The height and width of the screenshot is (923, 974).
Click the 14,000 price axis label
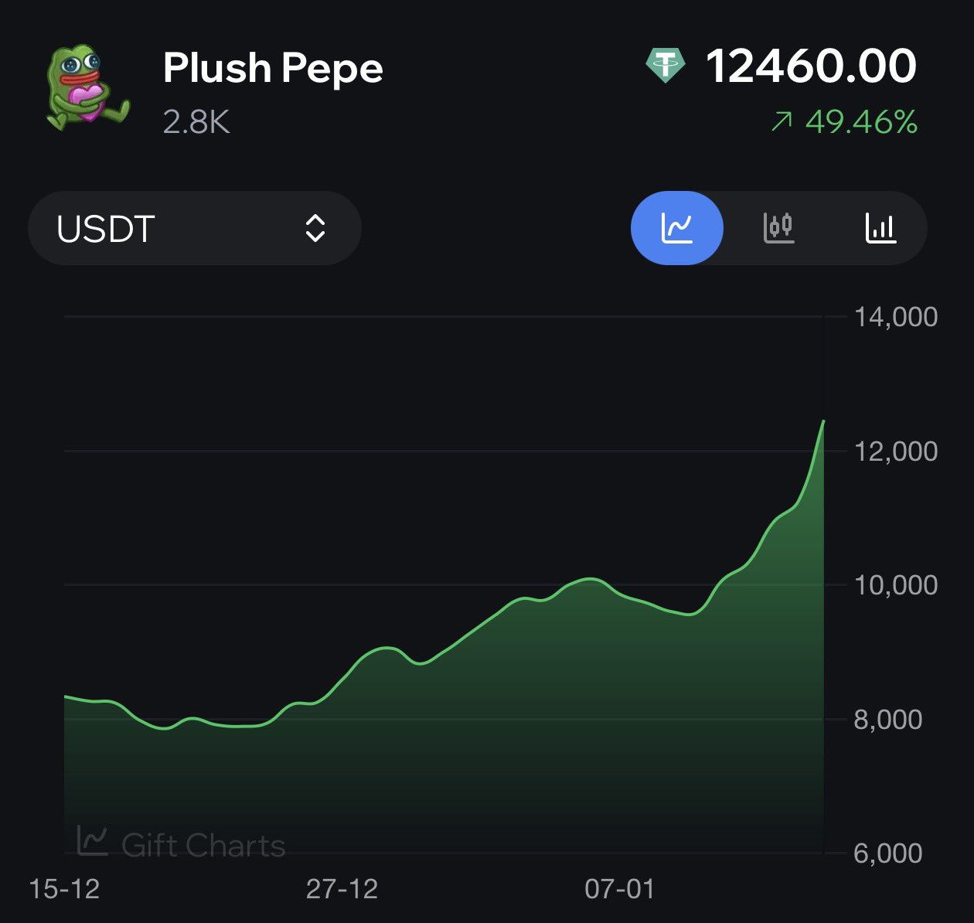click(895, 317)
